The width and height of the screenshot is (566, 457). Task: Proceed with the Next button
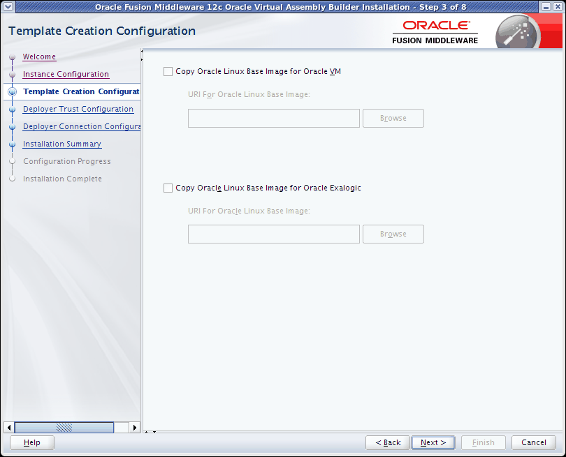click(x=433, y=442)
